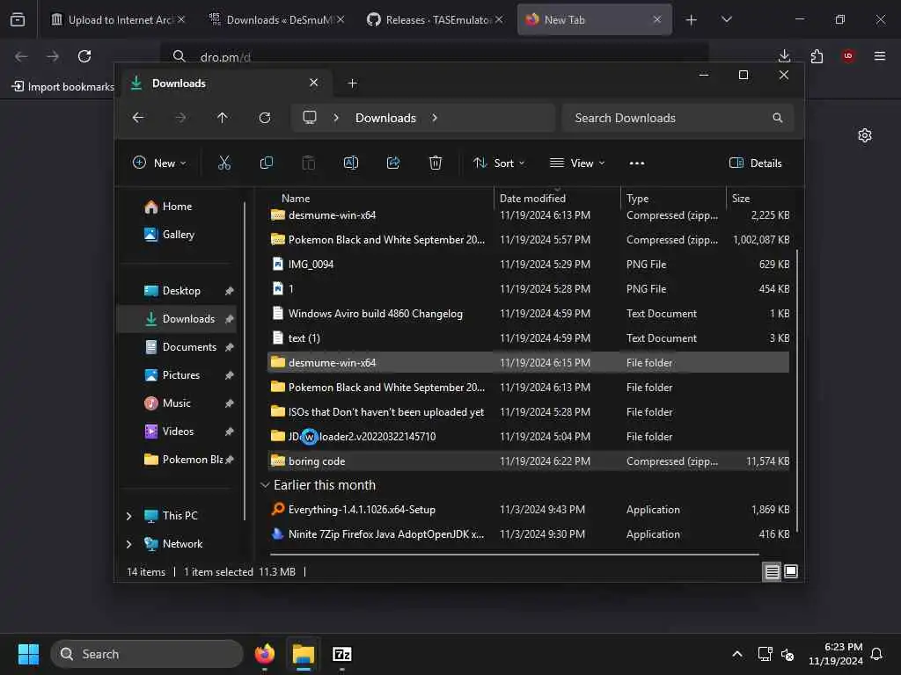Viewport: 901px width, 675px height.
Task: Switch to large thumbnails view icon
Action: click(791, 571)
